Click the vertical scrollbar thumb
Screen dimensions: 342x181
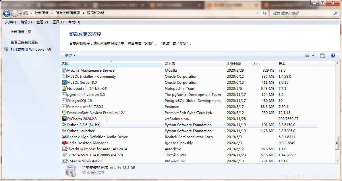click(337, 143)
